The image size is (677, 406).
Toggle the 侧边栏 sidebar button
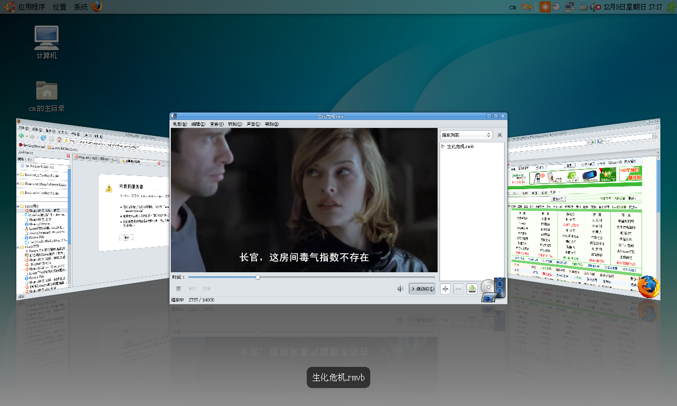click(x=422, y=289)
